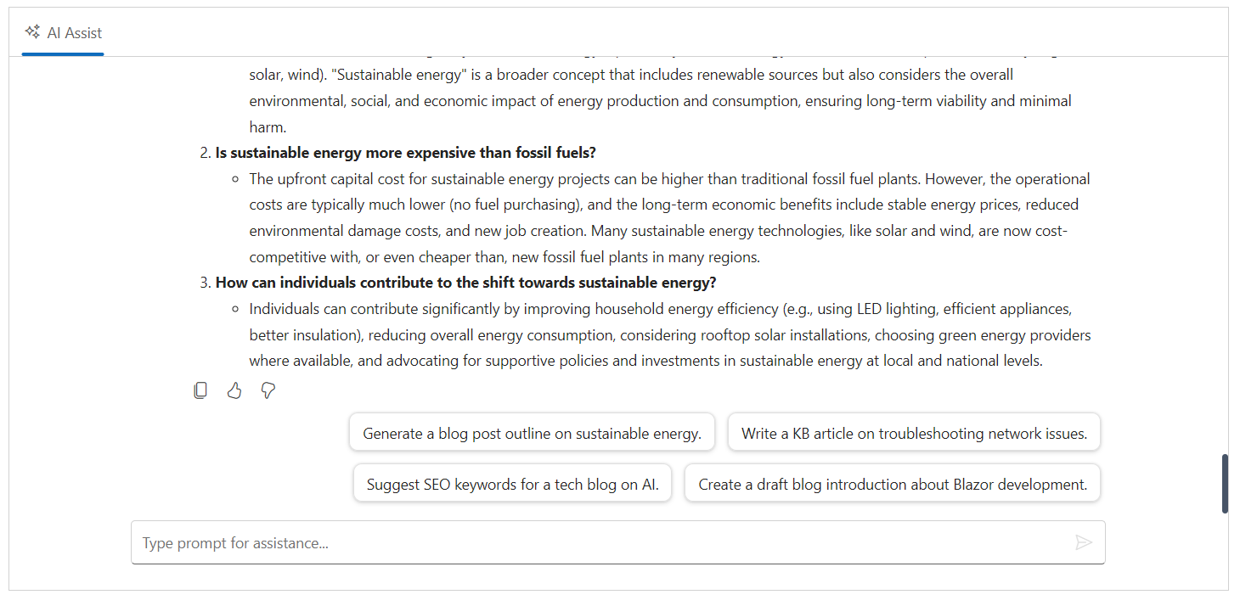Click the paragraph about household energy efficiency
The height and width of the screenshot is (606, 1240).
669,334
